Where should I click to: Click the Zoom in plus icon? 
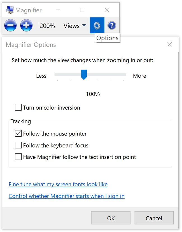(26, 25)
